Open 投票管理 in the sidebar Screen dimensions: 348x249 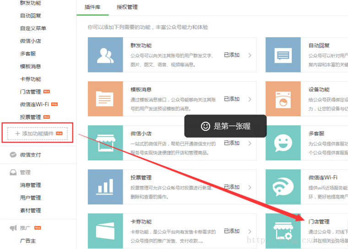30,117
